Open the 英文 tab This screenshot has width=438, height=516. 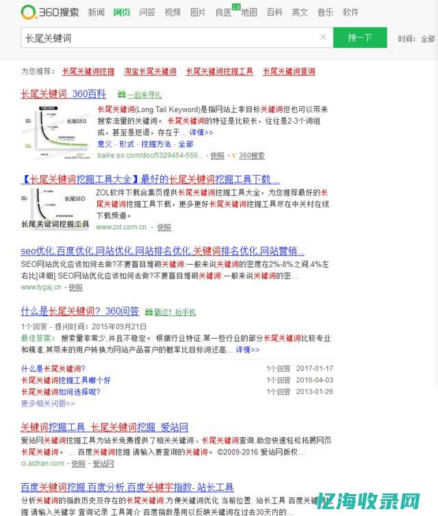point(300,12)
